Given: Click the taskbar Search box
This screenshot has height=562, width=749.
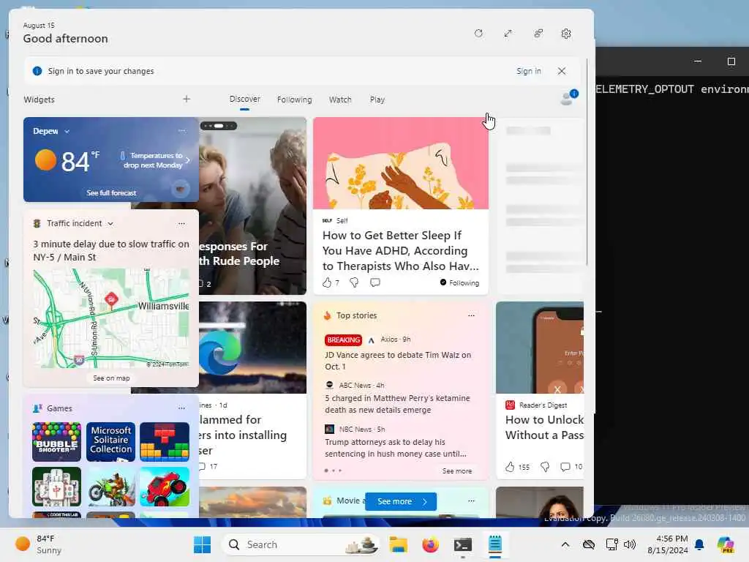Looking at the screenshot, I should coord(301,544).
